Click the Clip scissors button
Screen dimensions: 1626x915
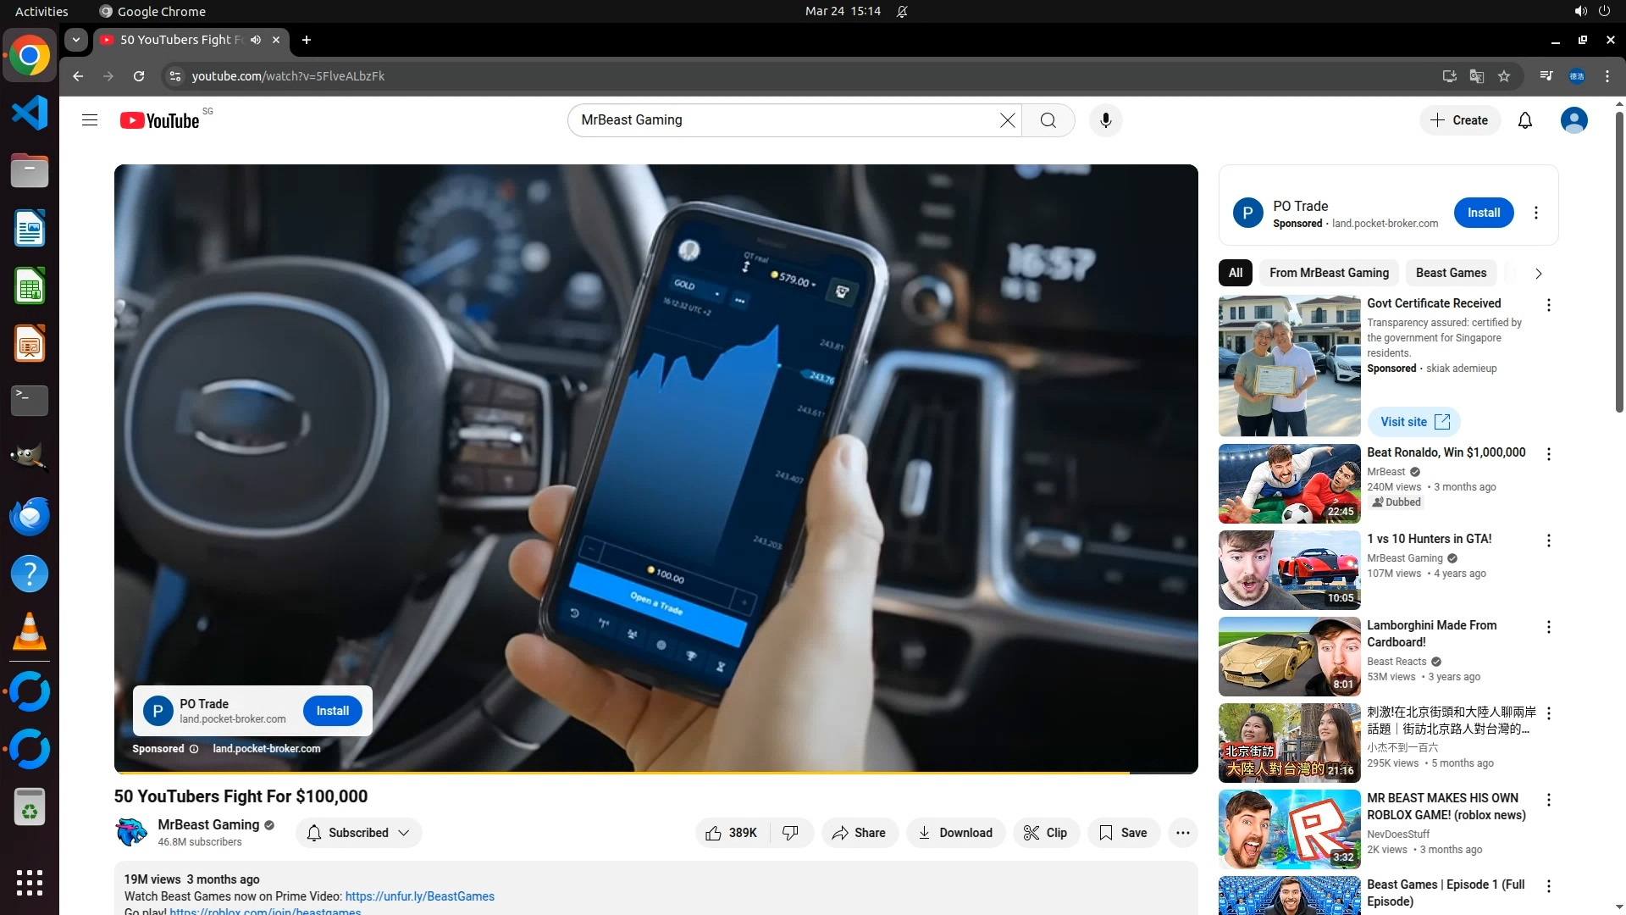(x=1045, y=833)
